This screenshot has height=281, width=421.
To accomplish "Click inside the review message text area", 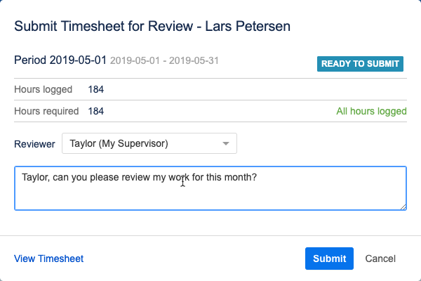I will point(210,193).
